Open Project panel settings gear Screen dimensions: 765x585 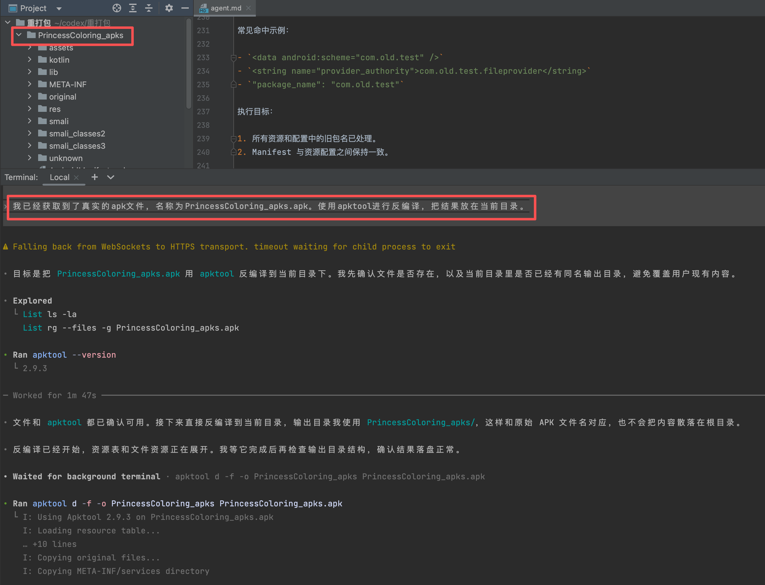pos(169,8)
